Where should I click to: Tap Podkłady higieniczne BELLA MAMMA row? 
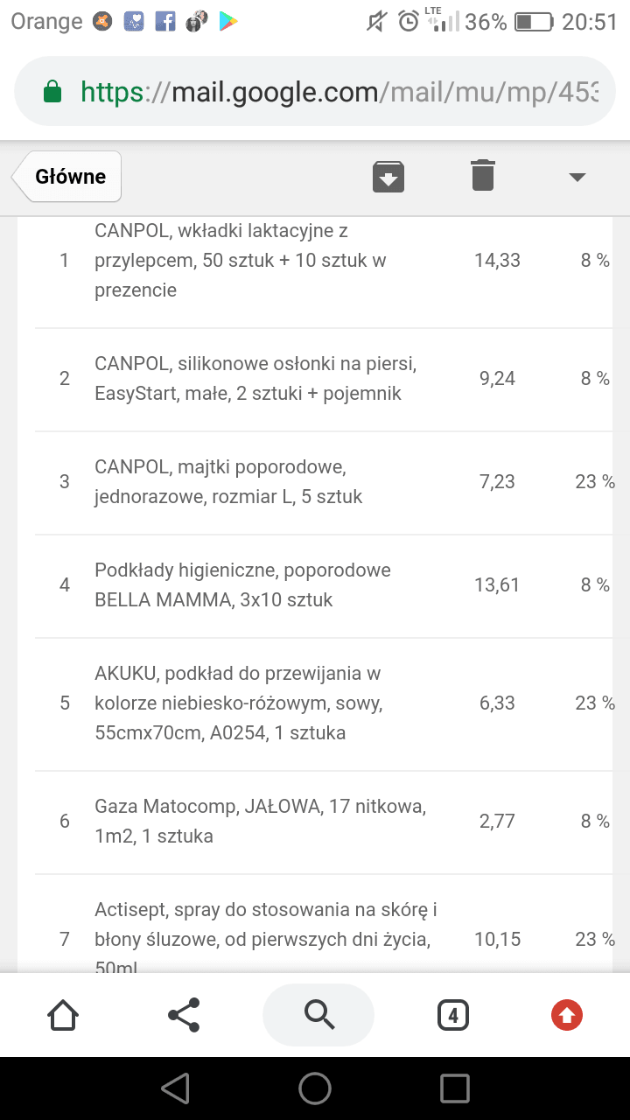click(242, 584)
